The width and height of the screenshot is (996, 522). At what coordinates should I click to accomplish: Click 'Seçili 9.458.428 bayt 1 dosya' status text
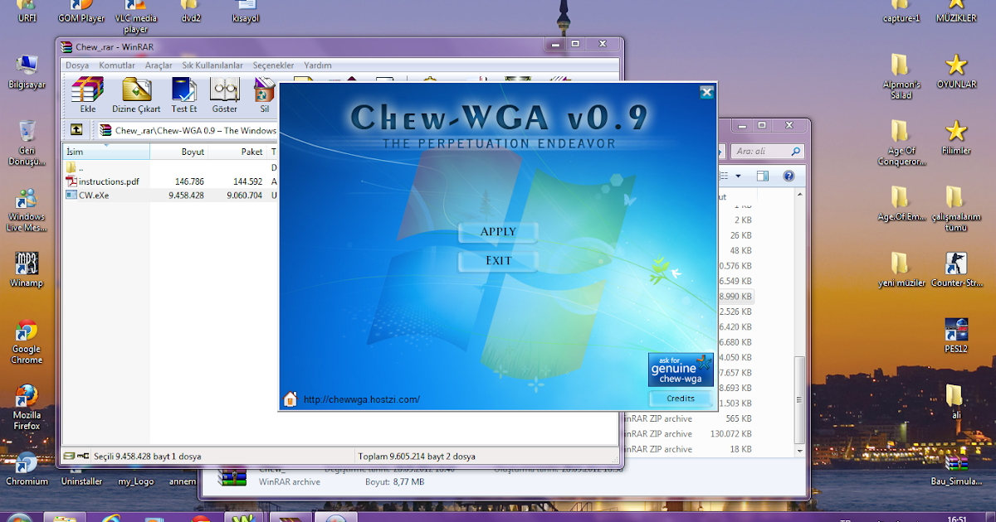pyautogui.click(x=148, y=457)
